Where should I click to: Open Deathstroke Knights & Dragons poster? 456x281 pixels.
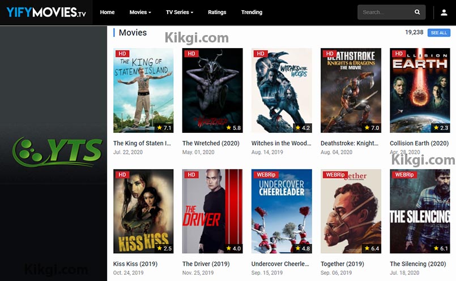(351, 90)
